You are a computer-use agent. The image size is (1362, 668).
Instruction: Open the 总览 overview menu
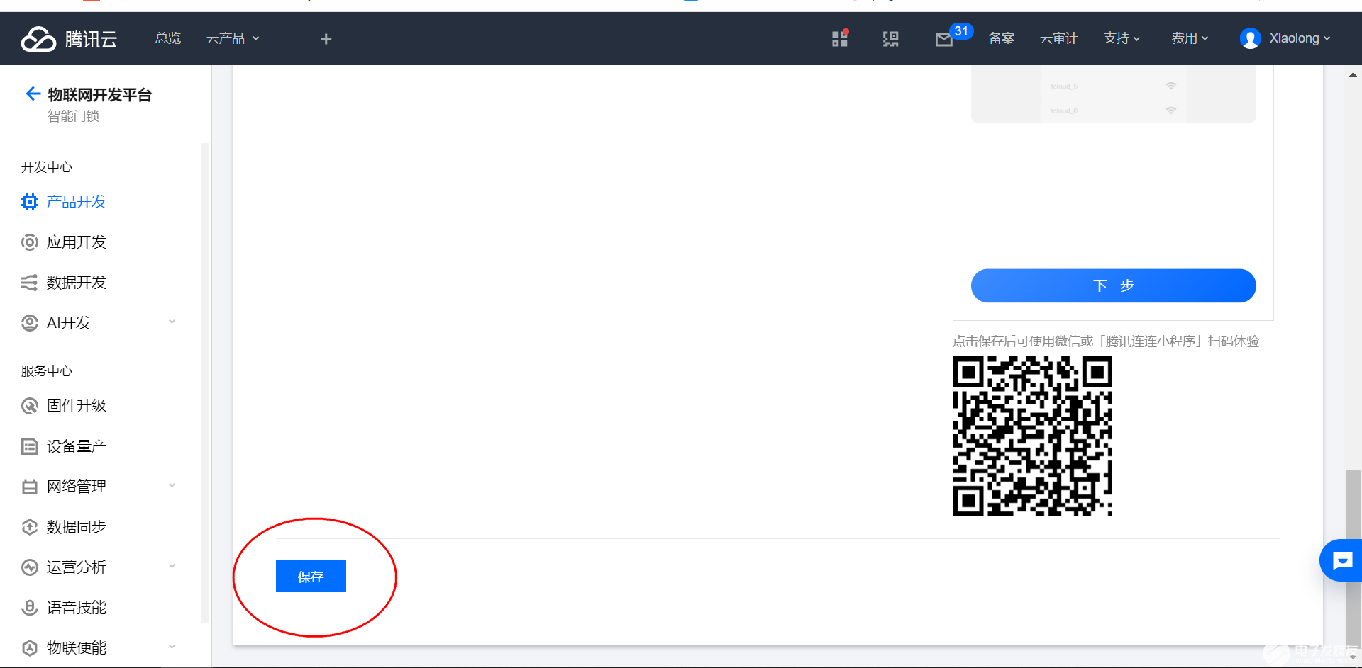click(x=168, y=38)
